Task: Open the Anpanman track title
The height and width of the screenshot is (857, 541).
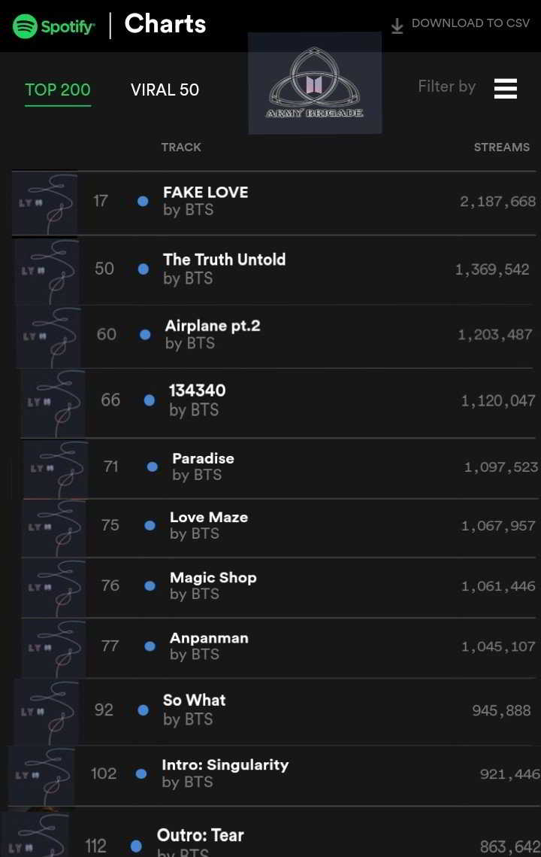Action: coord(209,638)
